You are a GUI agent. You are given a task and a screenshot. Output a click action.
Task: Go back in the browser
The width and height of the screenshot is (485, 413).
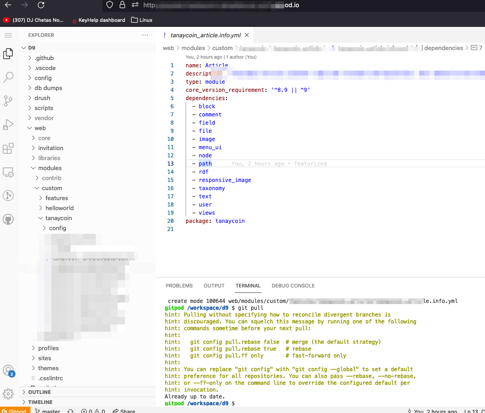pyautogui.click(x=8, y=5)
